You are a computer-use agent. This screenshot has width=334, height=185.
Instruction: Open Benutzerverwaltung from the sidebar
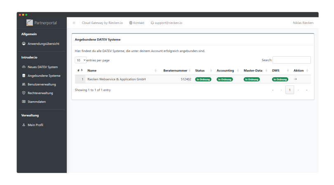pos(41,84)
